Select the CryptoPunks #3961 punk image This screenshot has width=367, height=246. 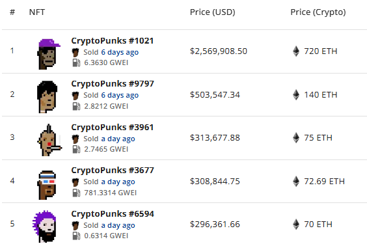(49, 140)
